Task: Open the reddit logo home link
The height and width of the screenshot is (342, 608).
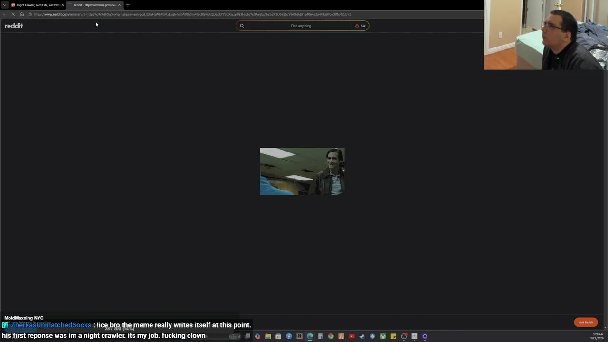Action: 14,26
